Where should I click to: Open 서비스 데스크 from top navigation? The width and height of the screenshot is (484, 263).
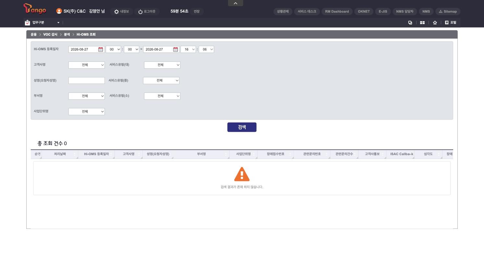[x=307, y=12]
